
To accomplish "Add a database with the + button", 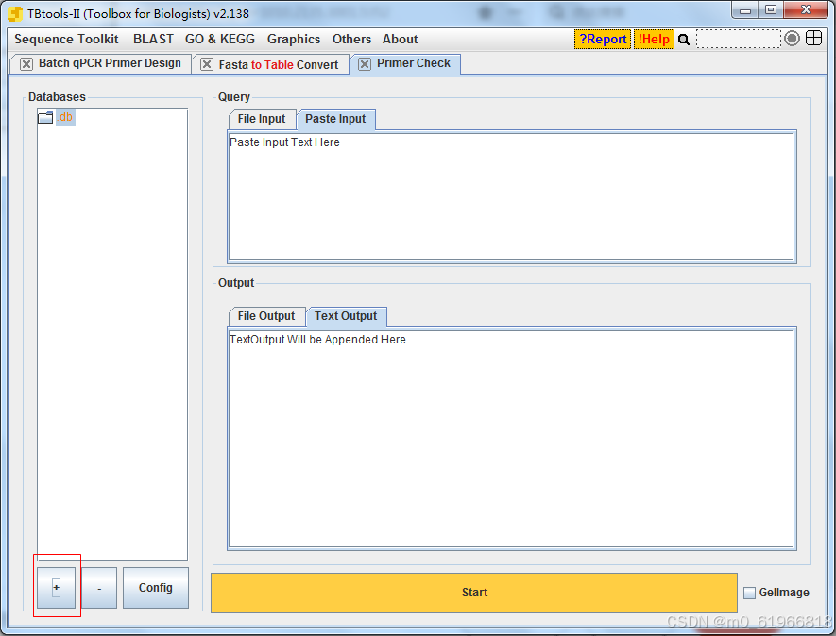I will (x=56, y=588).
